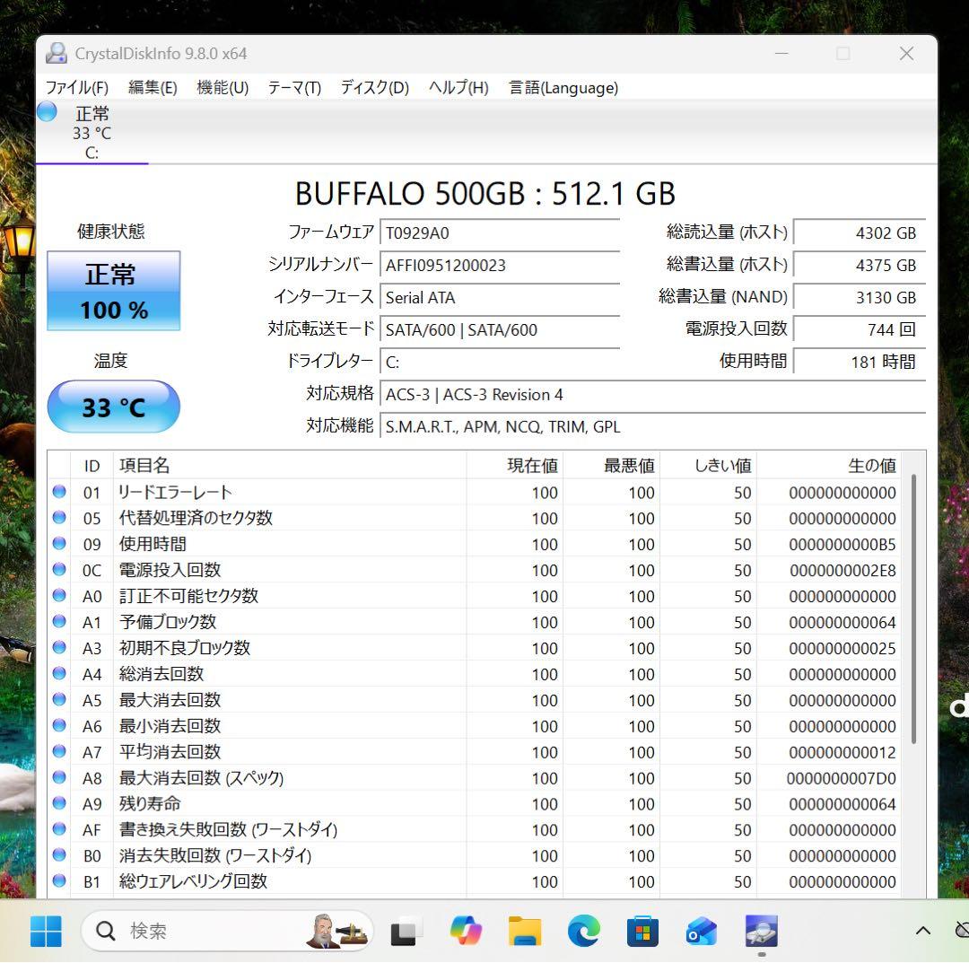
Task: Select raw value 0000000007D0
Action: (x=841, y=778)
